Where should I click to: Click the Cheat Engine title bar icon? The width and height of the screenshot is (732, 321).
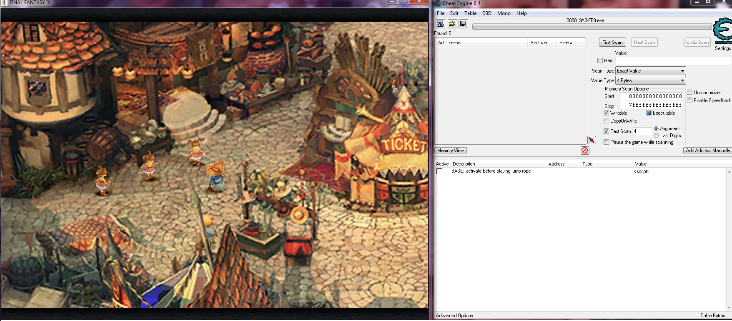pos(437,3)
